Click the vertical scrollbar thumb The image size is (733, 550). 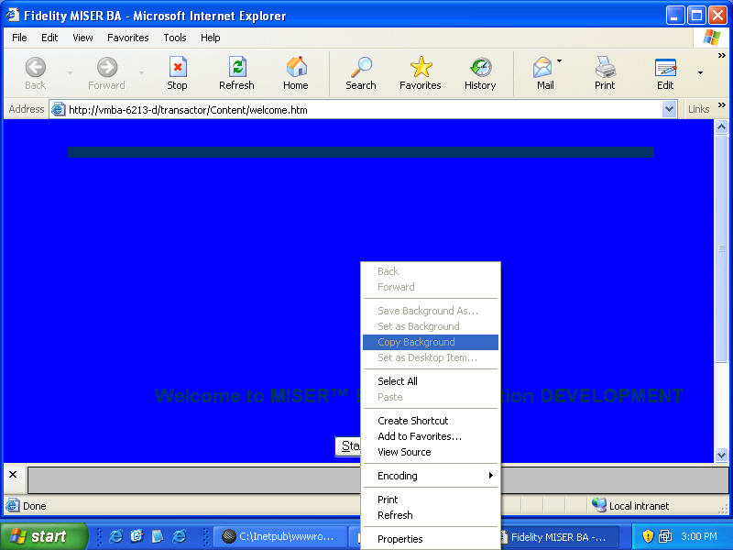(721, 247)
